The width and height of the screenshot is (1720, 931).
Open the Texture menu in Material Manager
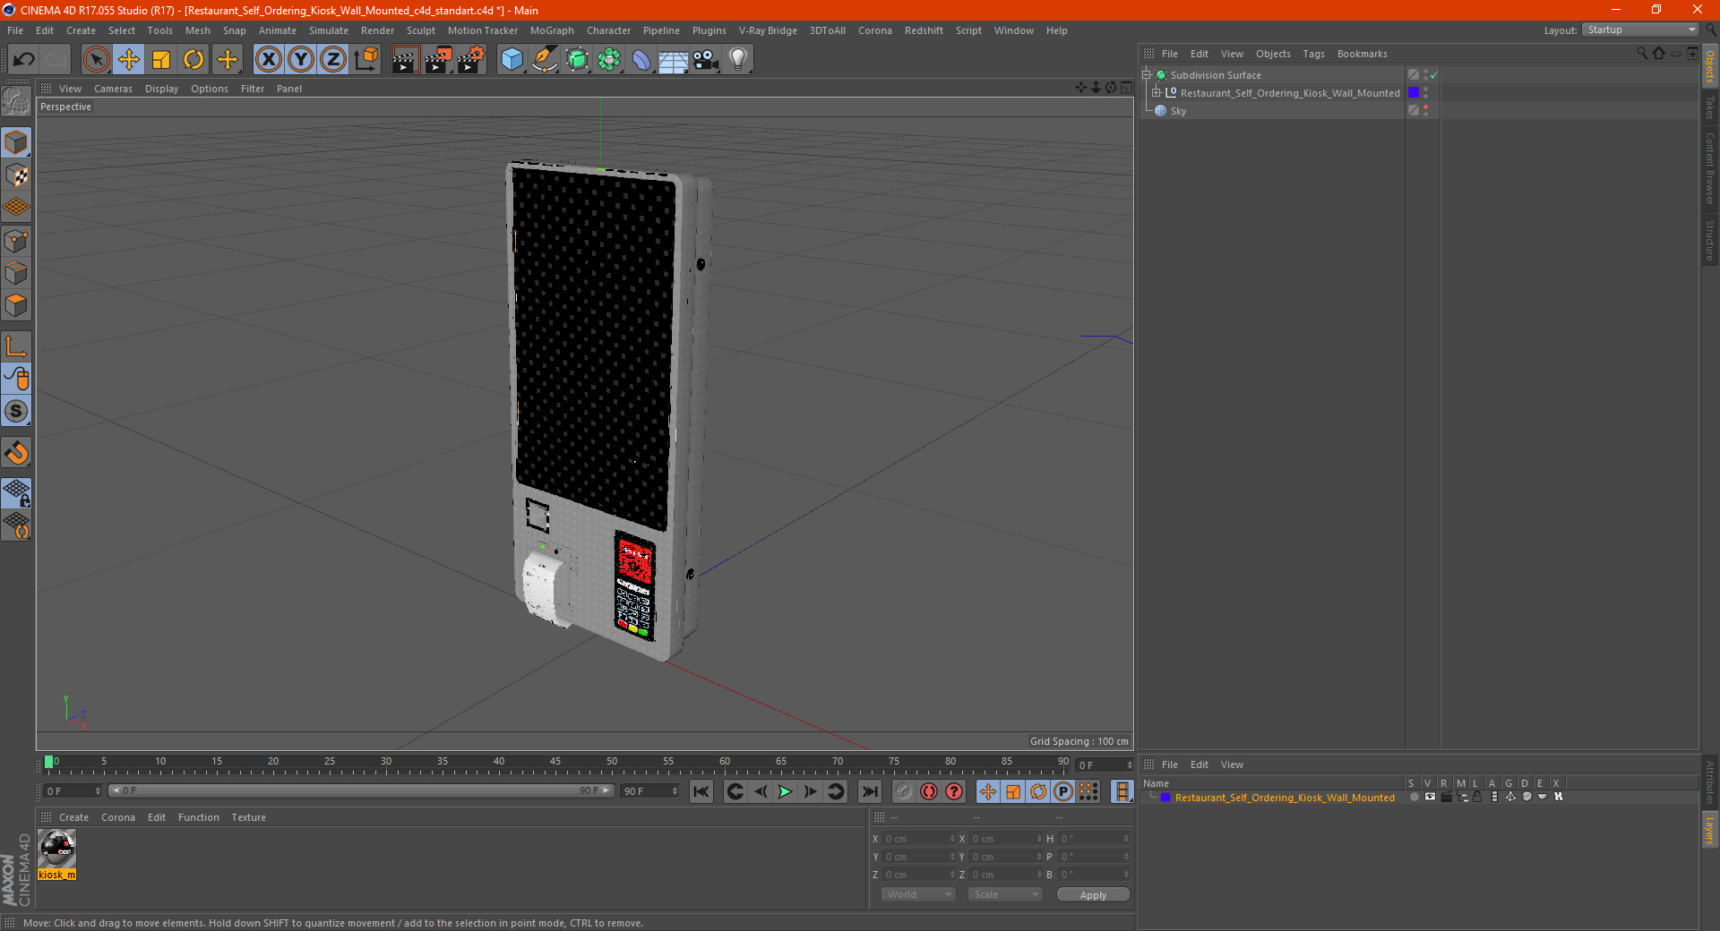point(248,817)
